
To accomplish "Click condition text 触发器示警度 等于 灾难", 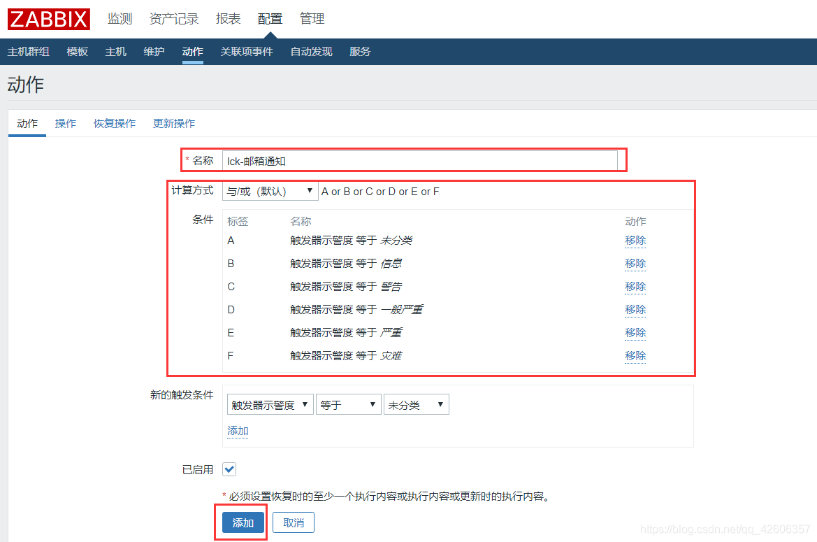I will pyautogui.click(x=346, y=355).
